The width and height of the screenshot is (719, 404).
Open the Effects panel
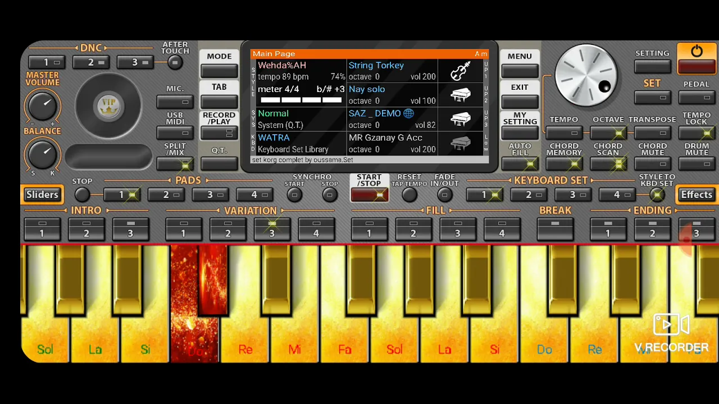click(x=697, y=195)
